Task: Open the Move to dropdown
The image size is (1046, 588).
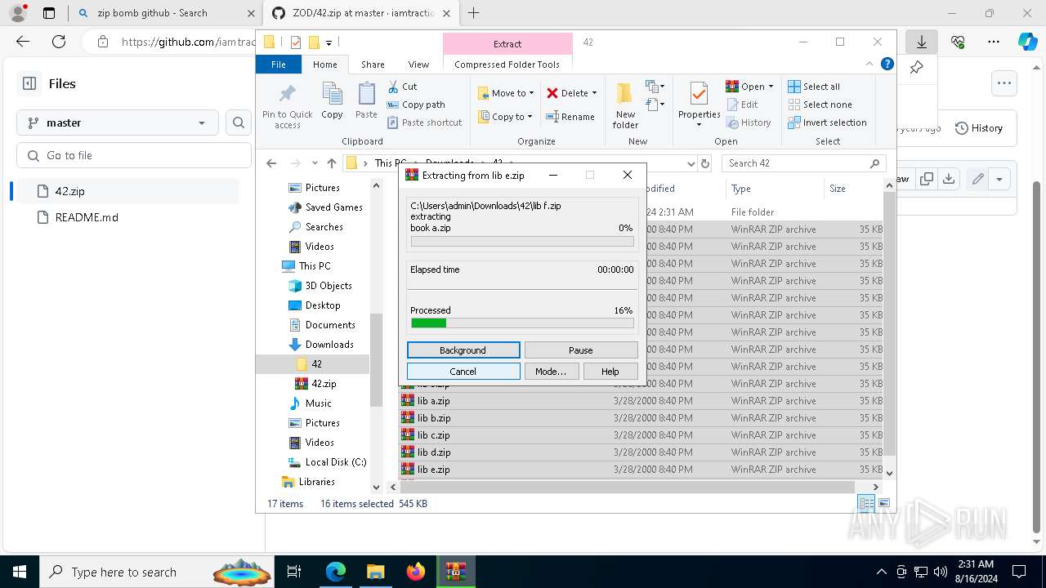Action: (506, 93)
